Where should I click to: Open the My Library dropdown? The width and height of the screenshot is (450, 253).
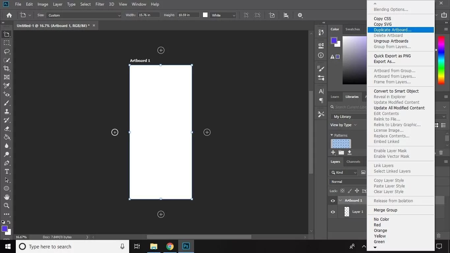pos(349,117)
